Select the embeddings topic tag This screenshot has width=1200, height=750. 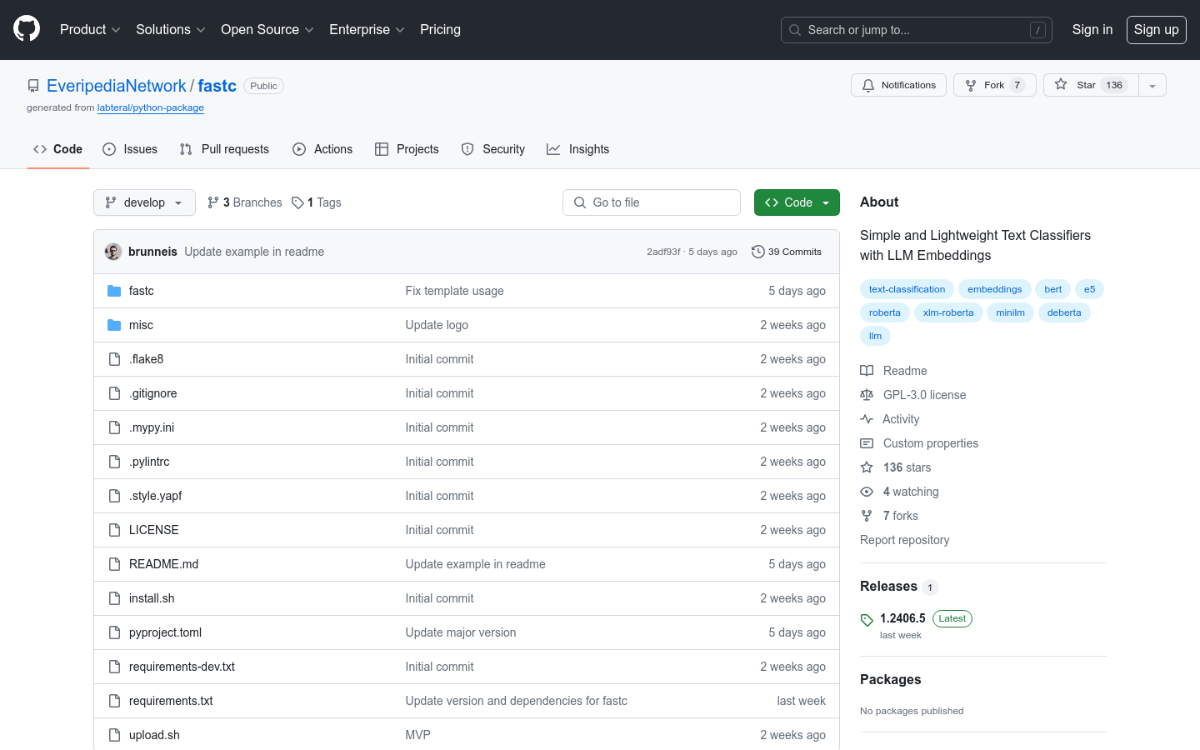[x=994, y=289]
